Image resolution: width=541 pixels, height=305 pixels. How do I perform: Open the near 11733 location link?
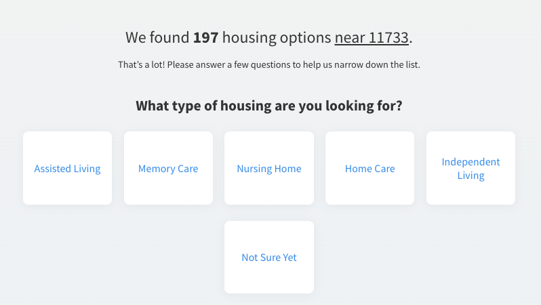[372, 37]
